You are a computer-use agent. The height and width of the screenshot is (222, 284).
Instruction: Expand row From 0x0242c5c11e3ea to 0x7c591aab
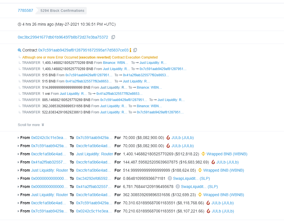pyautogui.click(x=18, y=138)
